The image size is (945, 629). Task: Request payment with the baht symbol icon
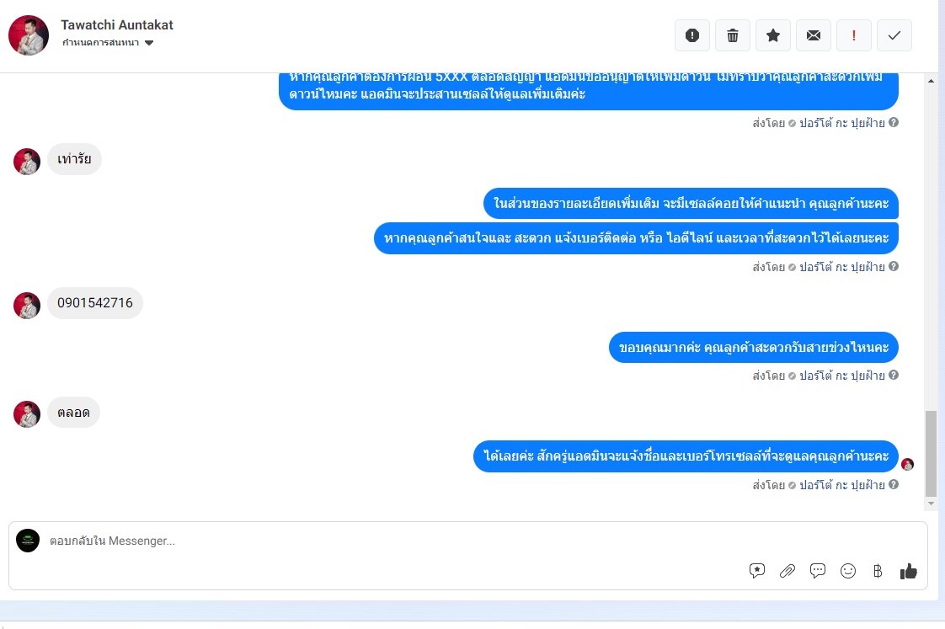[x=878, y=571]
